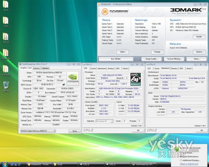This screenshot has width=209, height=167.
Task: Click the GPU-Z title bar icon
Action: [20, 64]
